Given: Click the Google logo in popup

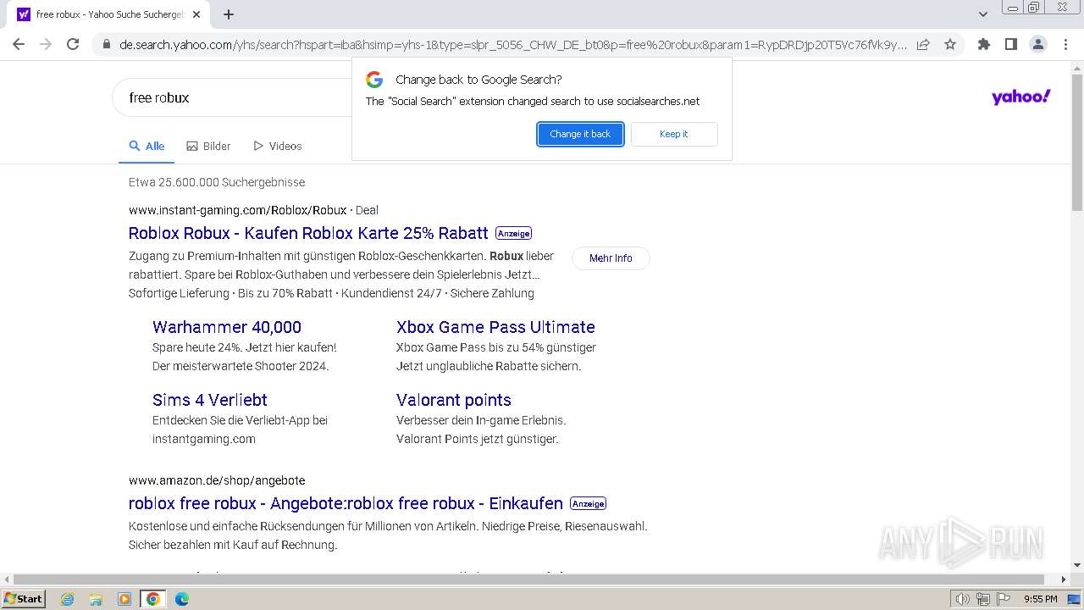Looking at the screenshot, I should [x=374, y=80].
